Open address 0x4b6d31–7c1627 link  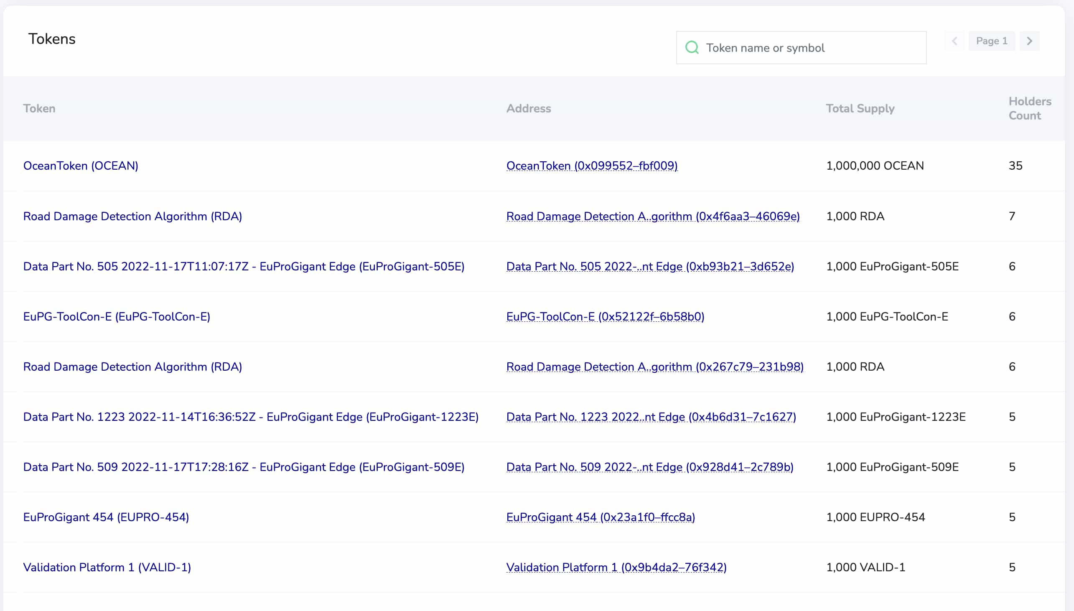pyautogui.click(x=651, y=417)
